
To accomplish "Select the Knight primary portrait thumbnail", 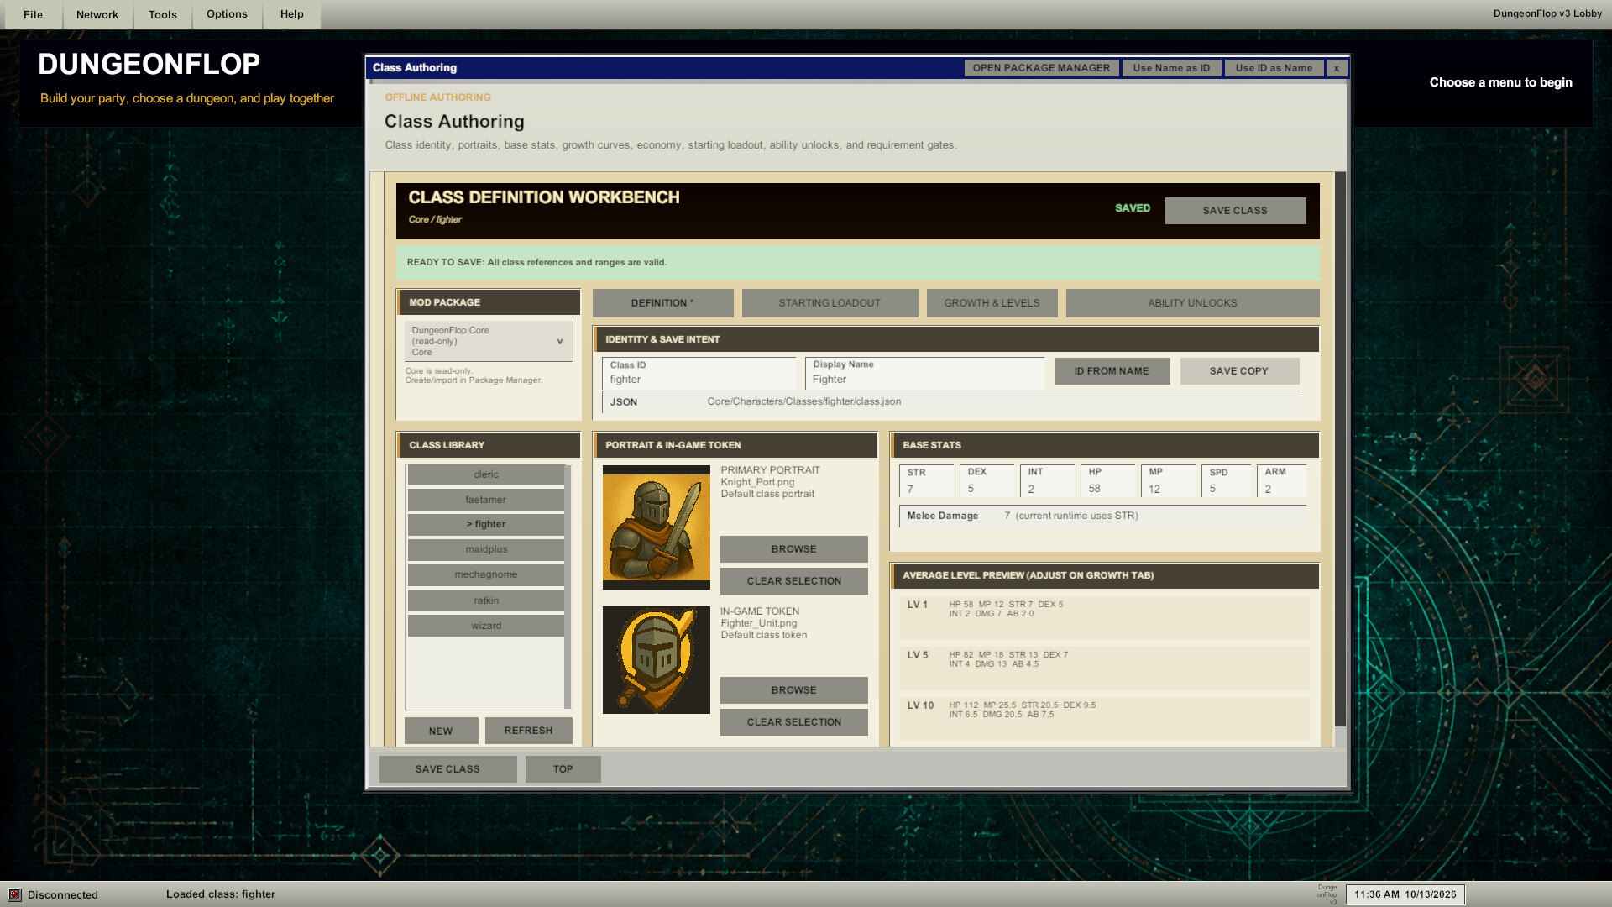I will [656, 527].
